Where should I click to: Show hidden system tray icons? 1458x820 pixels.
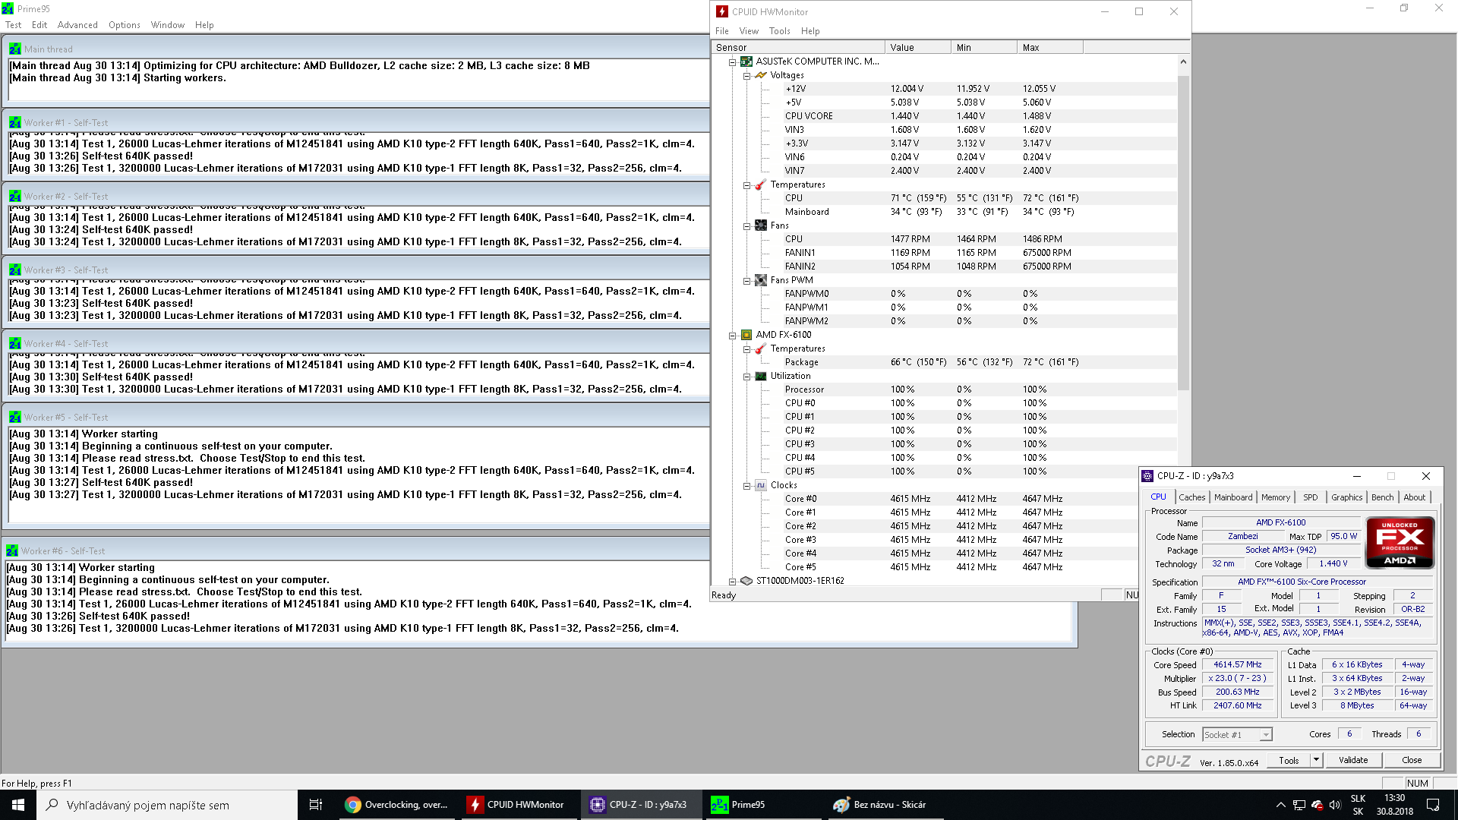click(1280, 805)
